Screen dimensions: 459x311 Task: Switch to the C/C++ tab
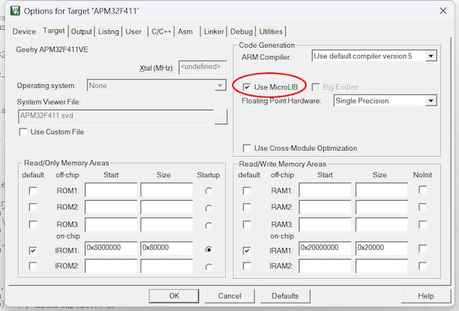click(x=161, y=32)
